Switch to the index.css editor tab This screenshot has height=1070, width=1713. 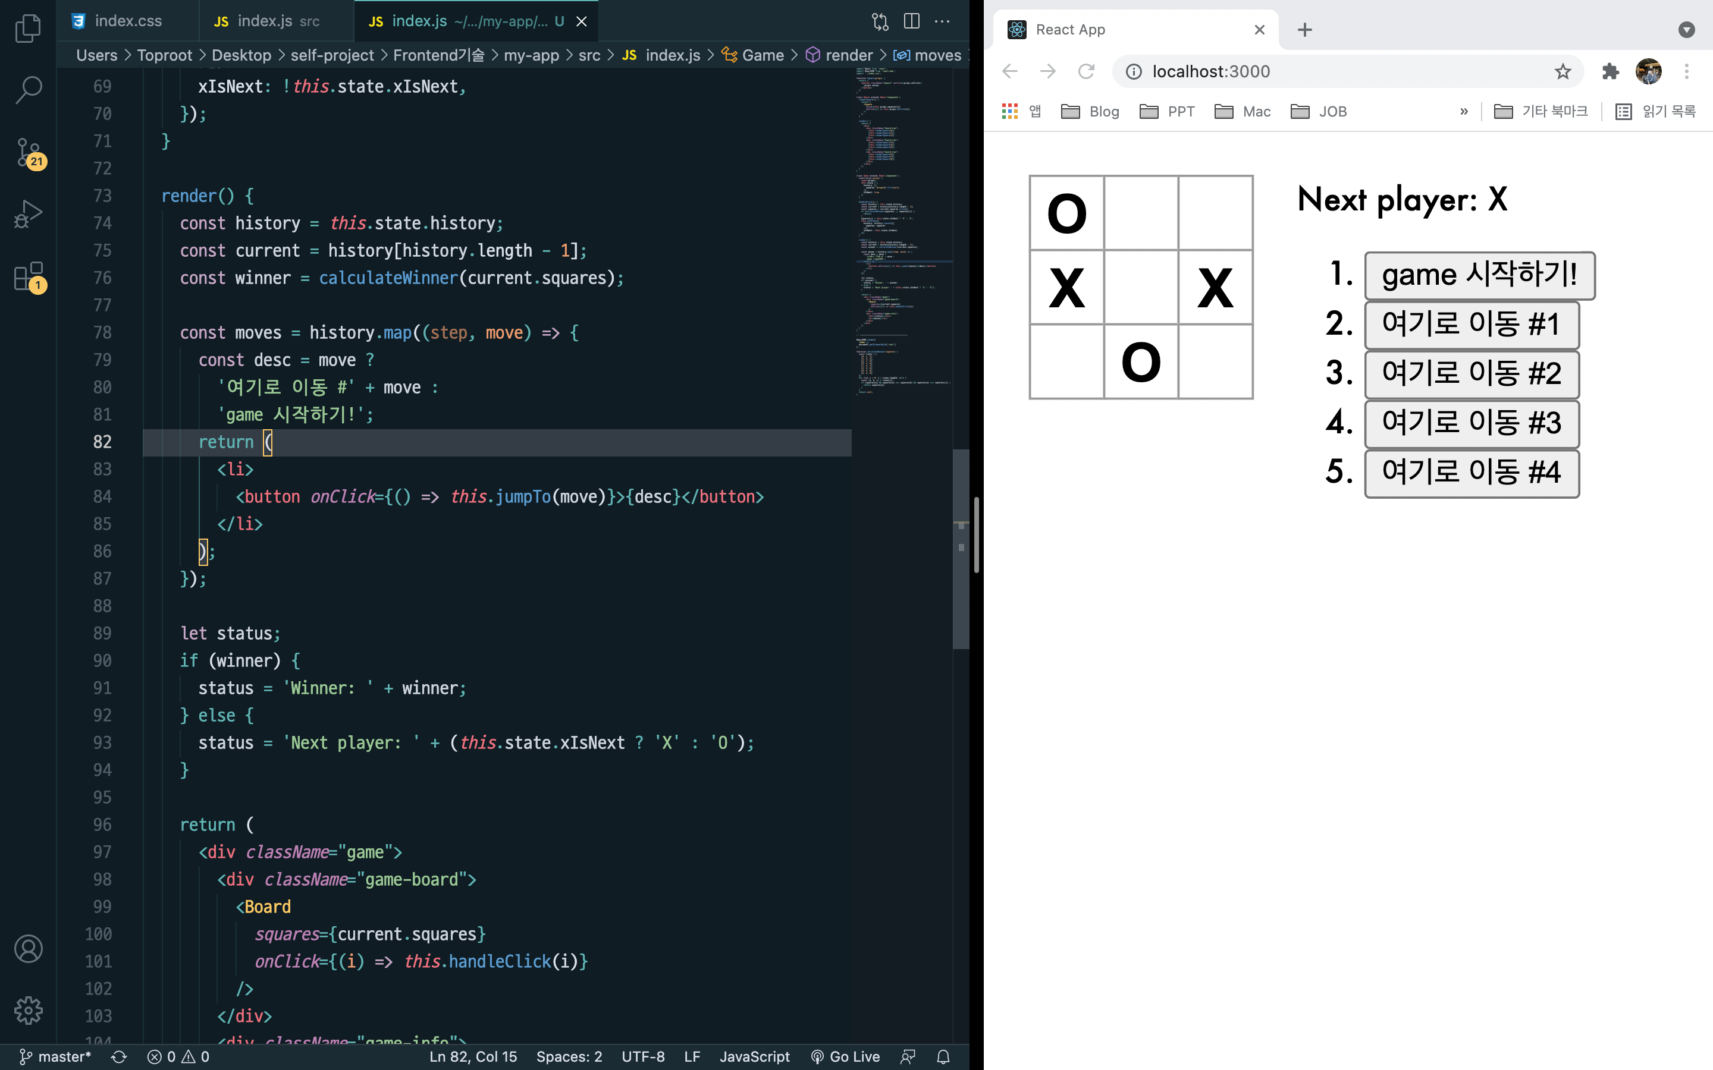(x=127, y=21)
